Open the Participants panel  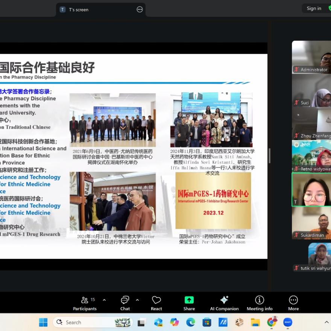point(85,303)
